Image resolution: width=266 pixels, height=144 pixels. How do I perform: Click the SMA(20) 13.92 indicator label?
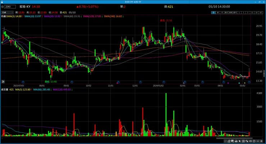pos(52,17)
